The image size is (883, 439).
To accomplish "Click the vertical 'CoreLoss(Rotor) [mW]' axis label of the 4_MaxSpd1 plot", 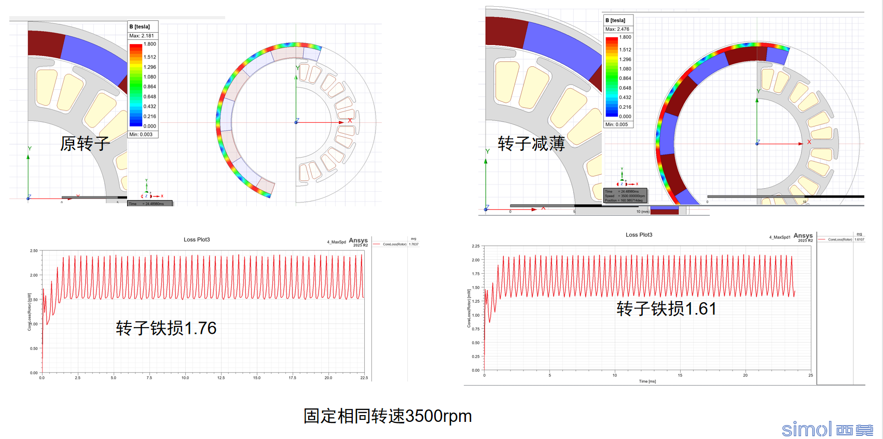I will pos(469,308).
